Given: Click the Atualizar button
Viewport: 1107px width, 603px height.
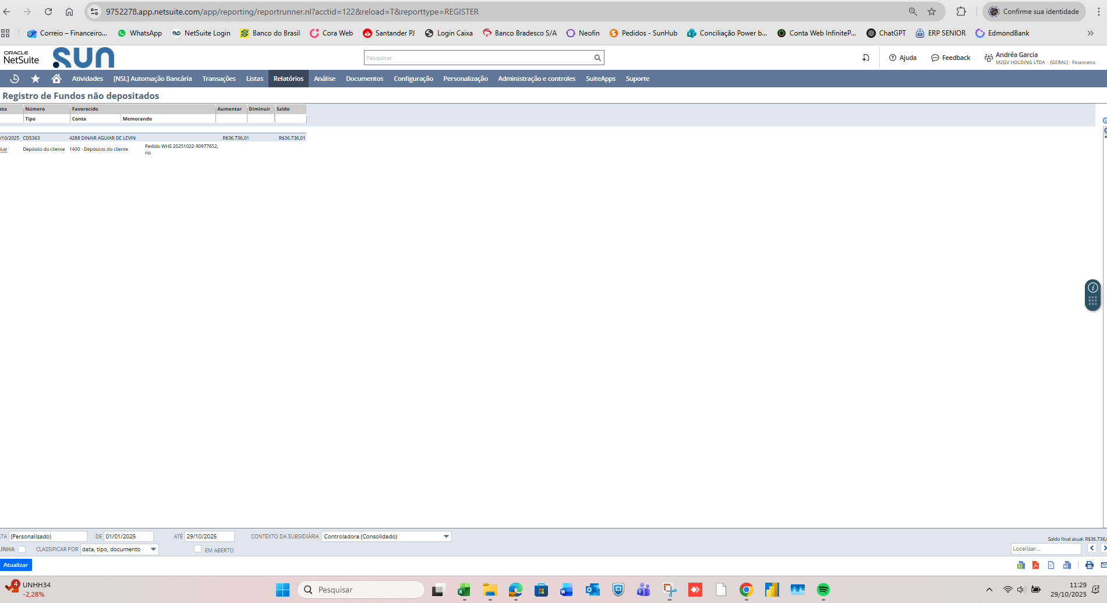Looking at the screenshot, I should click(x=16, y=565).
